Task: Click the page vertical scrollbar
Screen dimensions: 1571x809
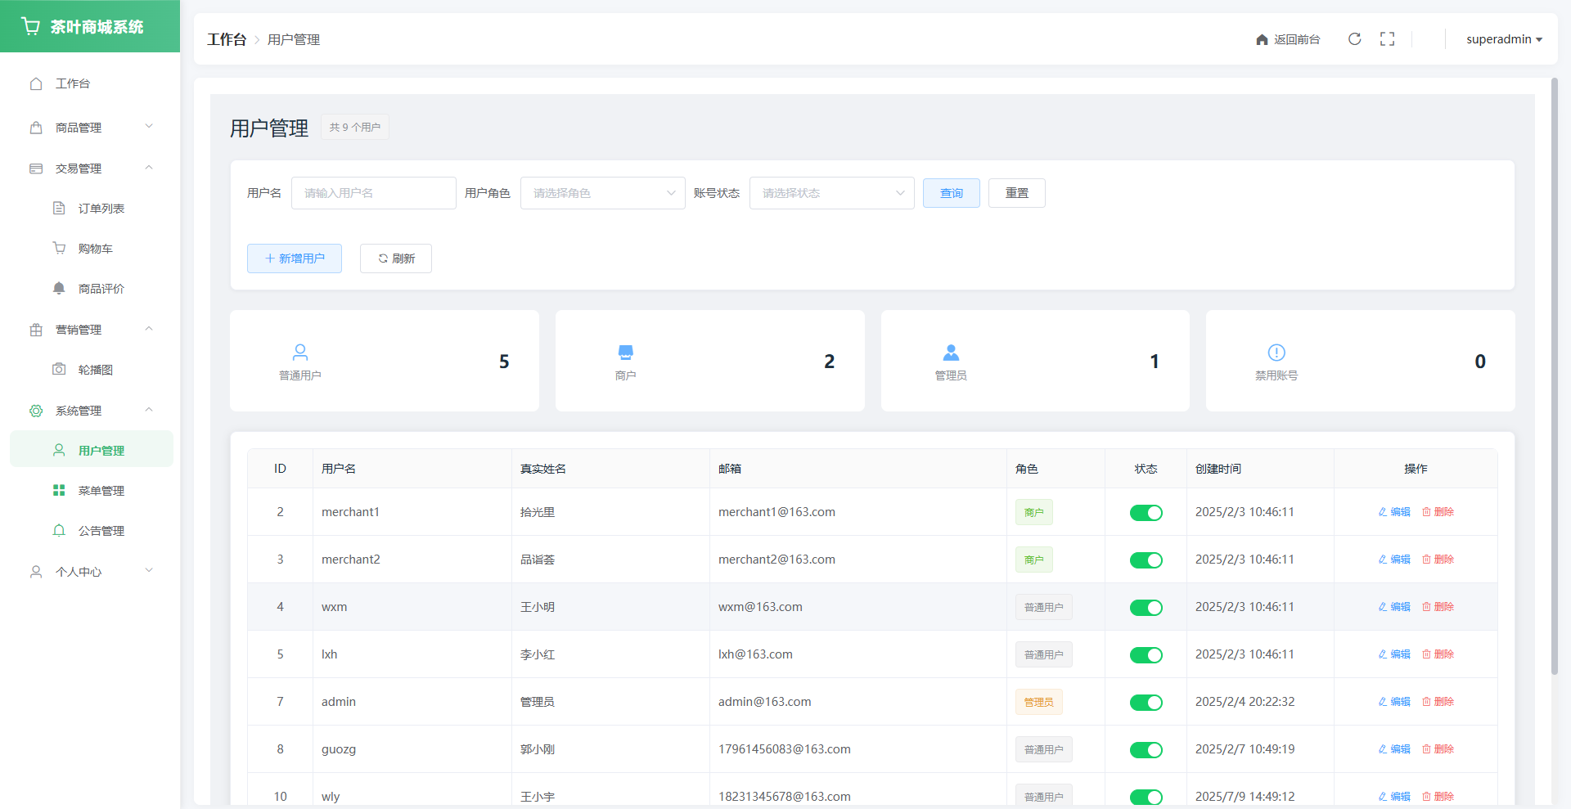Action: (x=1555, y=376)
